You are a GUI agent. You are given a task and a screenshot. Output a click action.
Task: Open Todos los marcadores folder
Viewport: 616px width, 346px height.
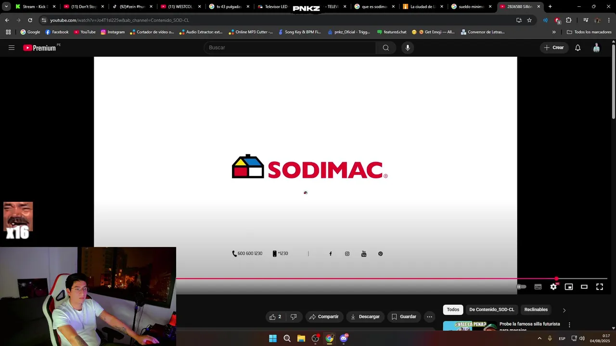pyautogui.click(x=589, y=32)
